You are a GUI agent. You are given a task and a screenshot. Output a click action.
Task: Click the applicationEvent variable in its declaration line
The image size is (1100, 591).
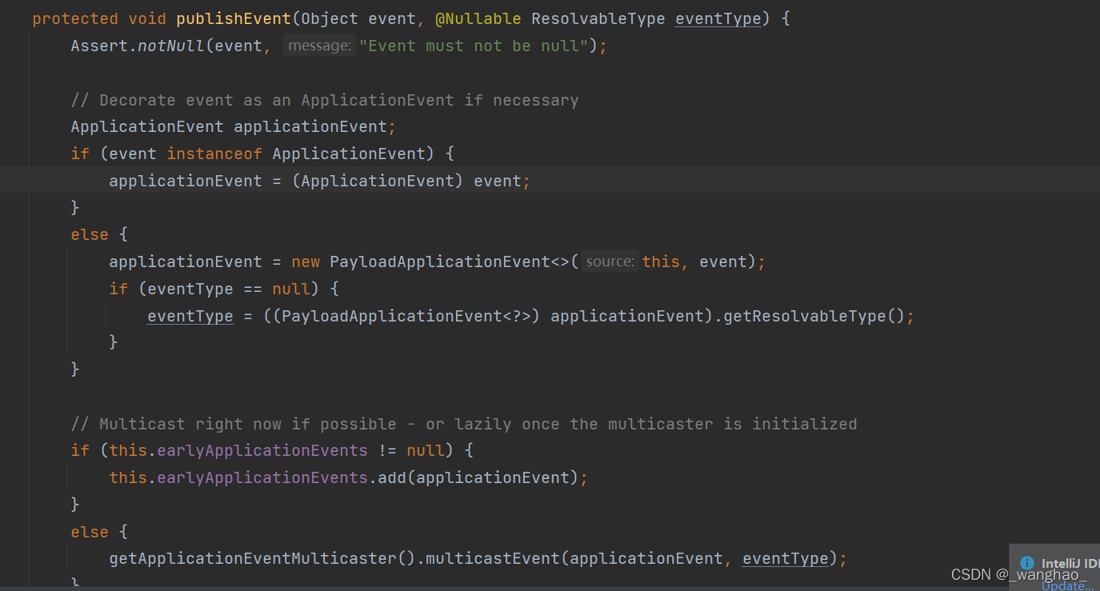click(310, 126)
